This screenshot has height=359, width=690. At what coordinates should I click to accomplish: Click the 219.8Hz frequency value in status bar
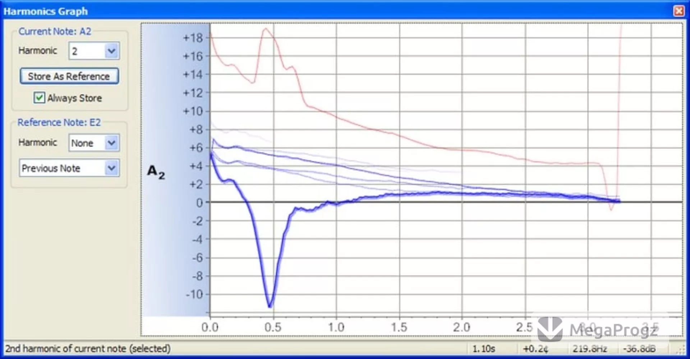pyautogui.click(x=590, y=348)
